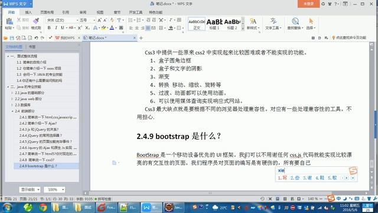The height and width of the screenshot is (213, 378).
Task: Apply the yellow highlighter pen
Action: 103,28
